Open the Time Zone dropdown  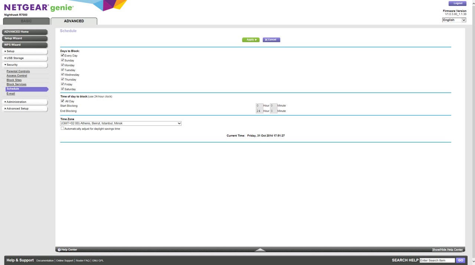tap(121, 123)
